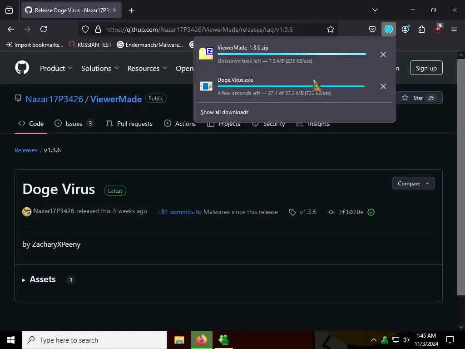Click the Type here to search box
This screenshot has width=465, height=349.
(94, 340)
